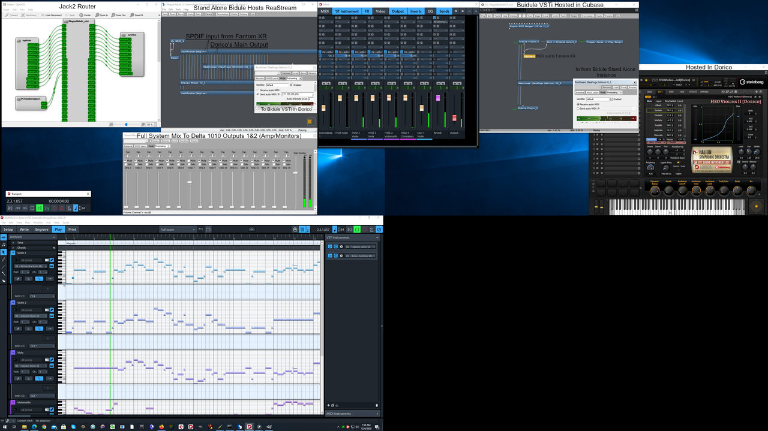This screenshot has width=768, height=431.
Task: Open Violin 1 instrument dropdown Bidule Fantom XR
Action: click(31, 266)
